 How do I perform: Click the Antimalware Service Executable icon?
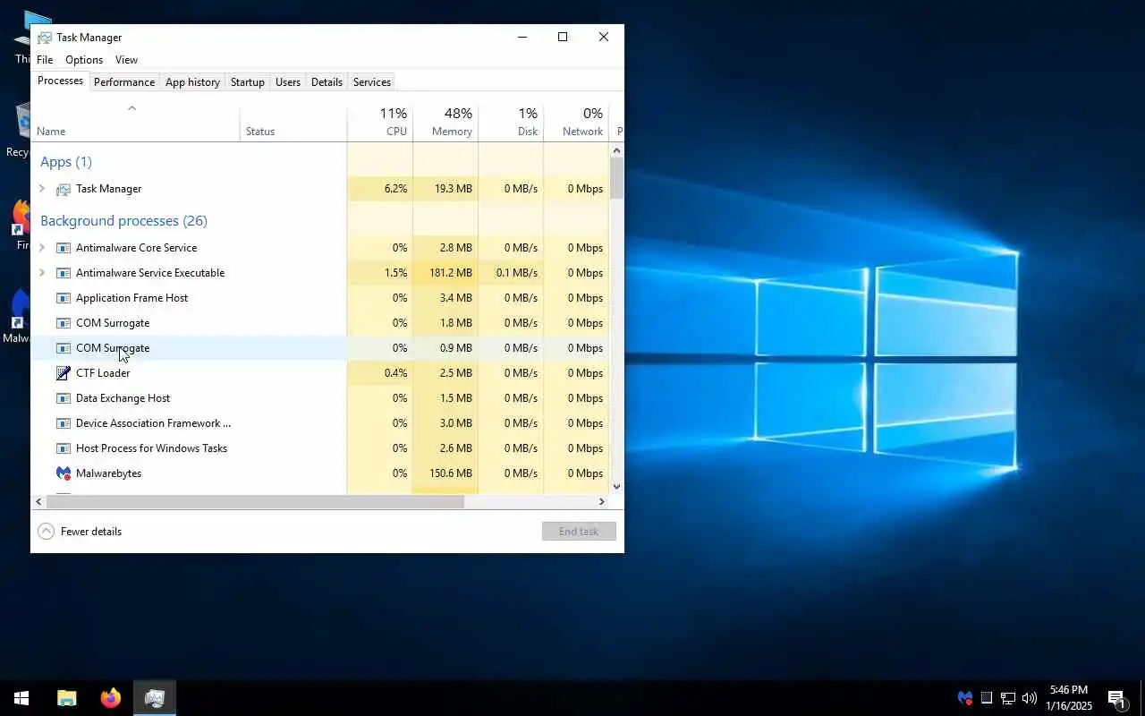tap(64, 273)
